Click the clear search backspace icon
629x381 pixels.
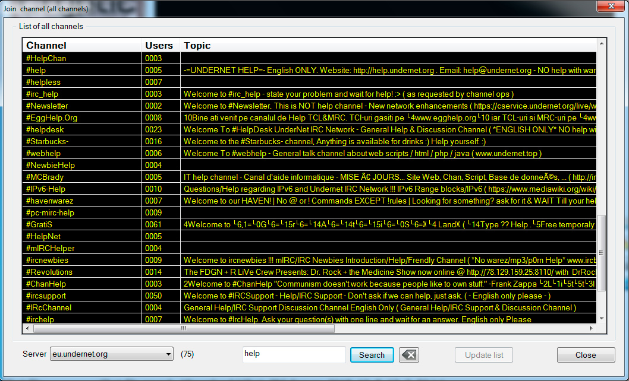point(409,355)
